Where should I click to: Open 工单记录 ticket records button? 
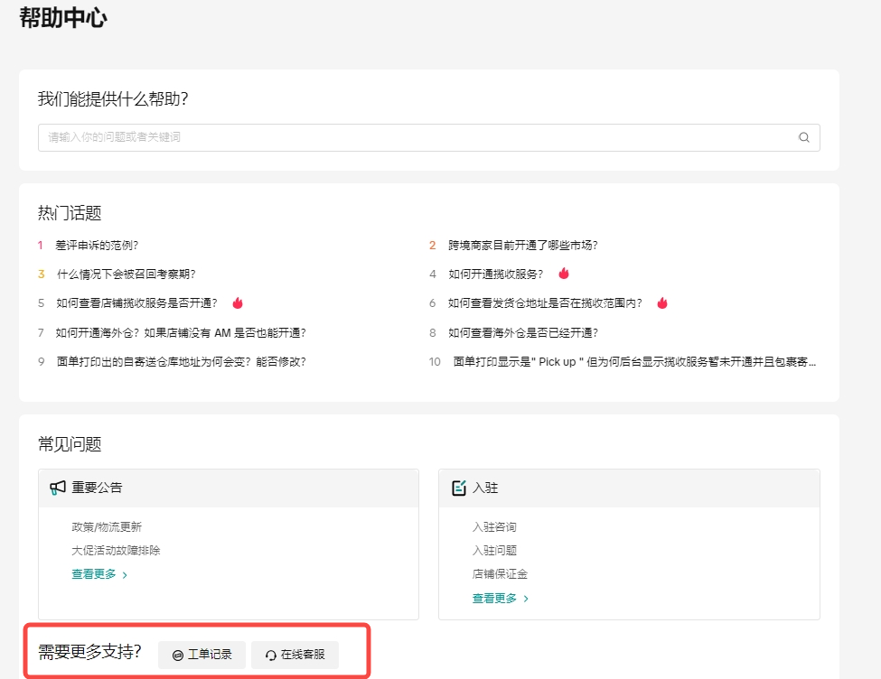click(202, 655)
